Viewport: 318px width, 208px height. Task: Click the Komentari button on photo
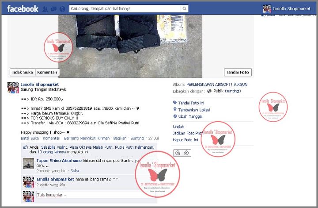click(x=47, y=72)
